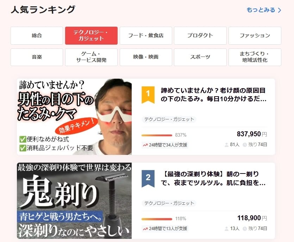This screenshot has width=294, height=242.
Task: Switch to the ファッション category tab
Action: (255, 35)
